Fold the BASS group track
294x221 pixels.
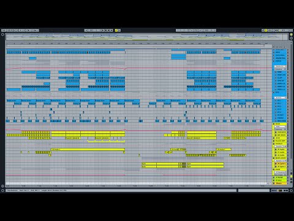[x=274, y=124]
